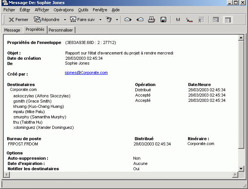Open the Éditer menu
This screenshot has height=189, width=248.
coord(25,10)
